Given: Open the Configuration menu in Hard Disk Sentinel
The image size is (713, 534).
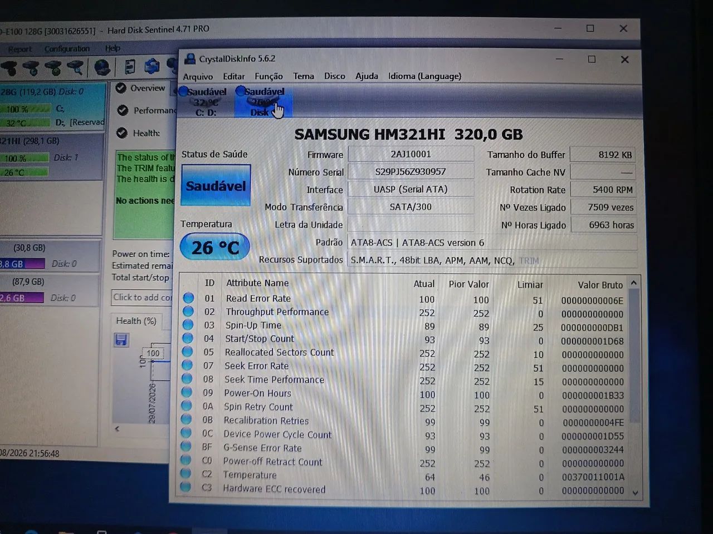Looking at the screenshot, I should [x=67, y=48].
